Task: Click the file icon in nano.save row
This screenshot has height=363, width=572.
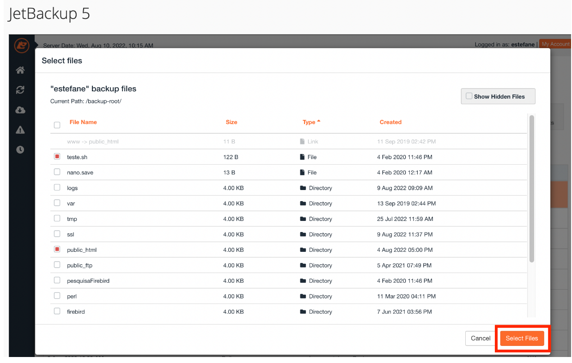Action: tap(303, 173)
